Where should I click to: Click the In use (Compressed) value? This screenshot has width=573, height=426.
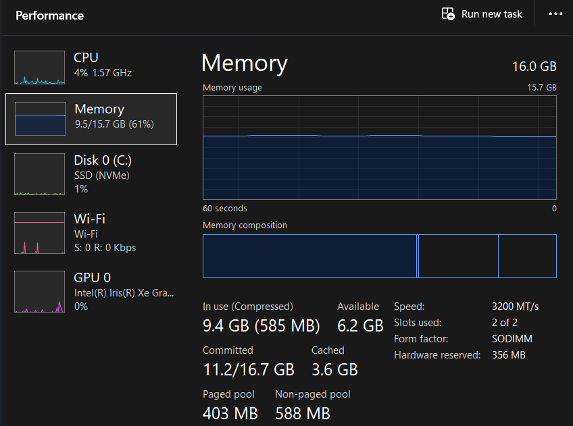pos(261,325)
